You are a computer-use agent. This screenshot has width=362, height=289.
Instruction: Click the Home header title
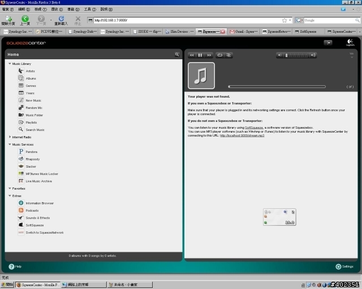click(13, 54)
